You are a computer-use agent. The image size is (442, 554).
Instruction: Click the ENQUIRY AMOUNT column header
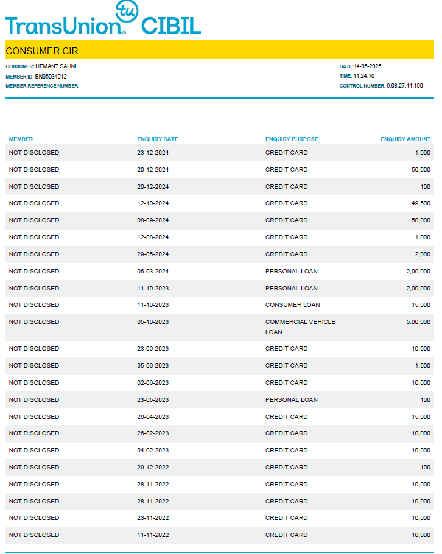pos(405,139)
